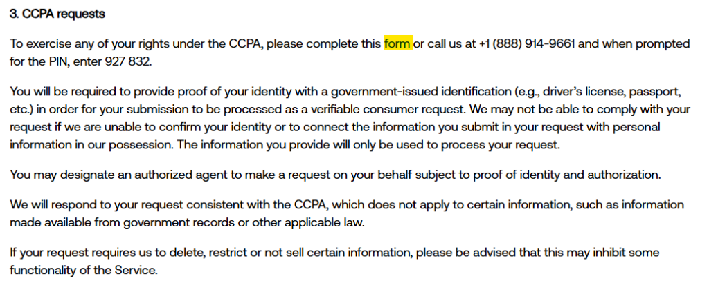709x283 pixels.
Task: Click the paragraph starting 'We will respond'
Action: pos(277,214)
